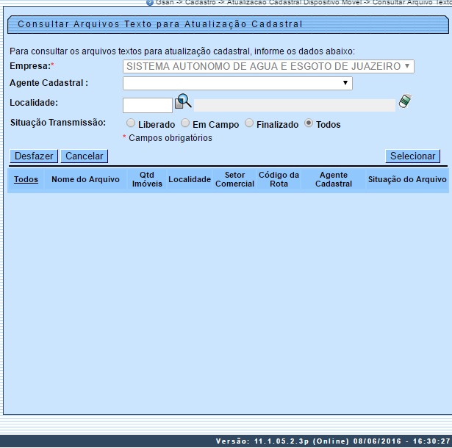The height and width of the screenshot is (448, 452).
Task: Click the Qtd Imóveis column header
Action: [147, 179]
